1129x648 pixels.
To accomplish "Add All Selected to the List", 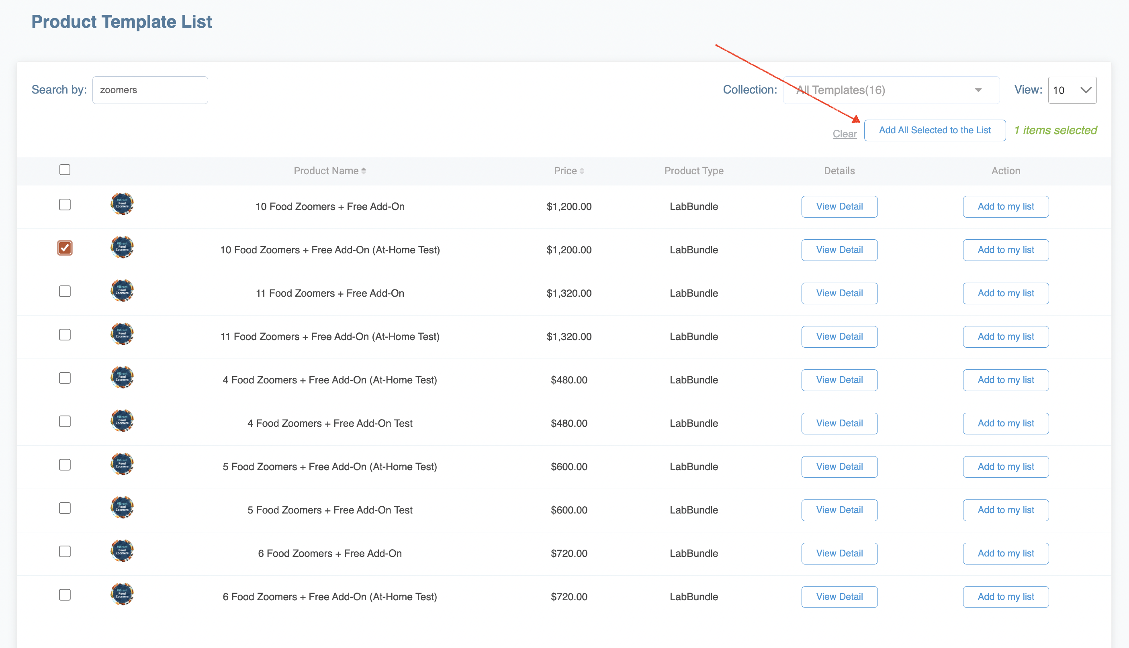I will 935,130.
